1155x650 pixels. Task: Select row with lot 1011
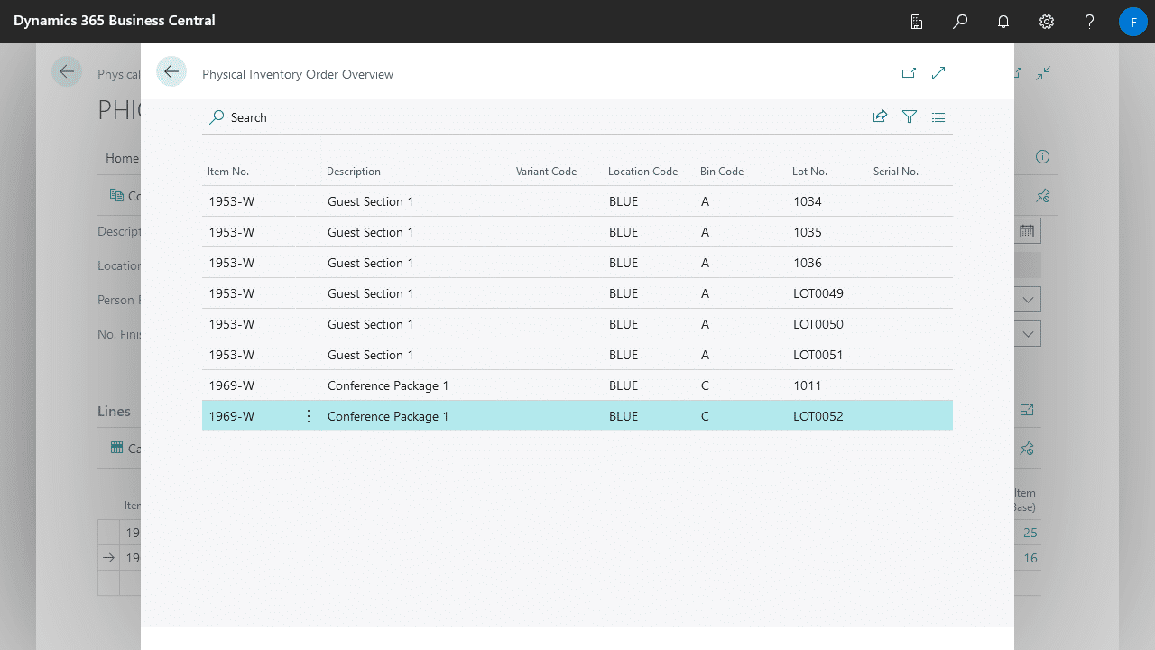pos(577,385)
